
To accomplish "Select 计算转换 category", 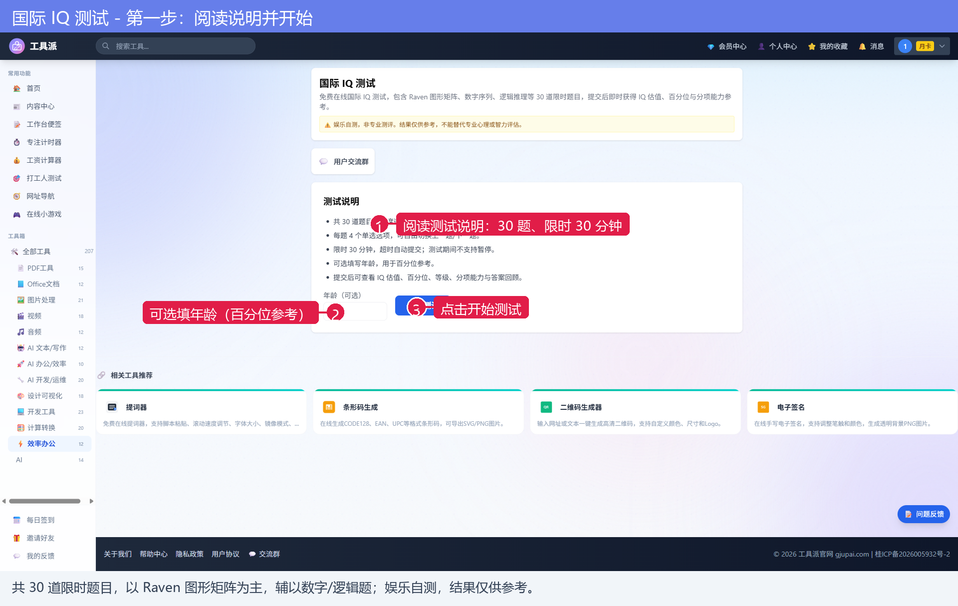I will [50, 428].
